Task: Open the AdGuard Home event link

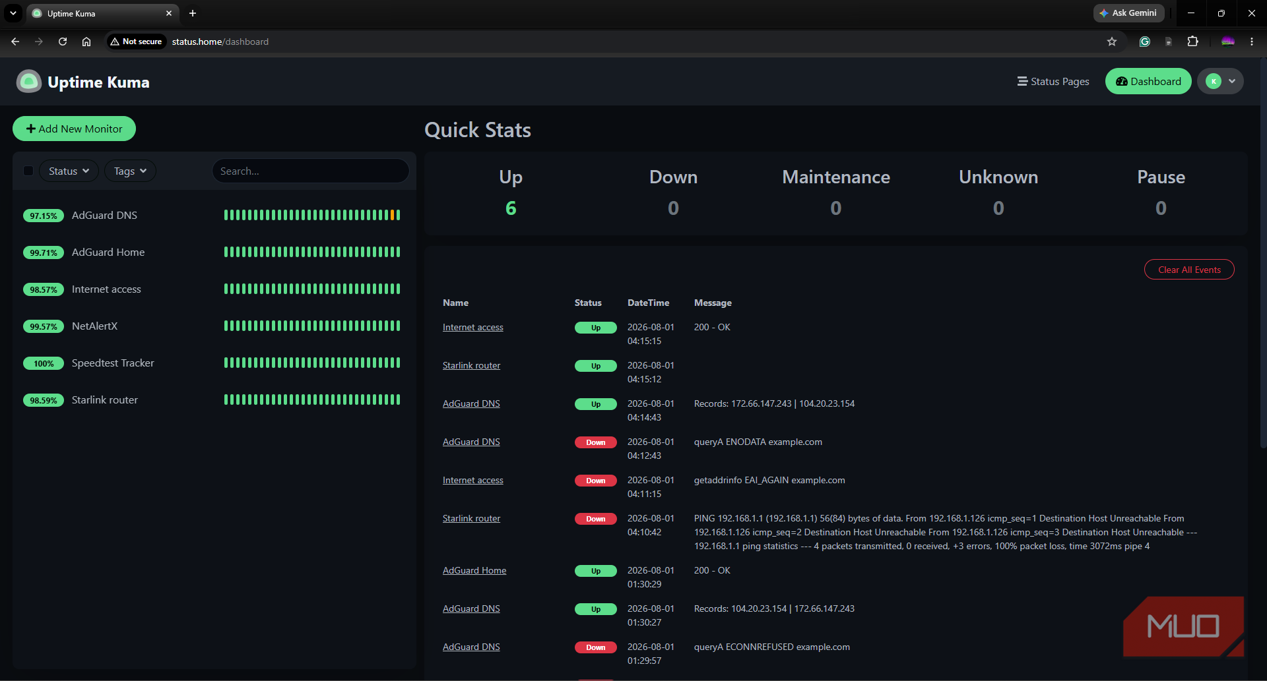Action: coord(474,570)
